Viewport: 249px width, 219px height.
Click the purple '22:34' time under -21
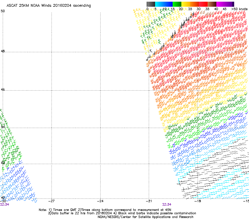[x=167, y=205]
